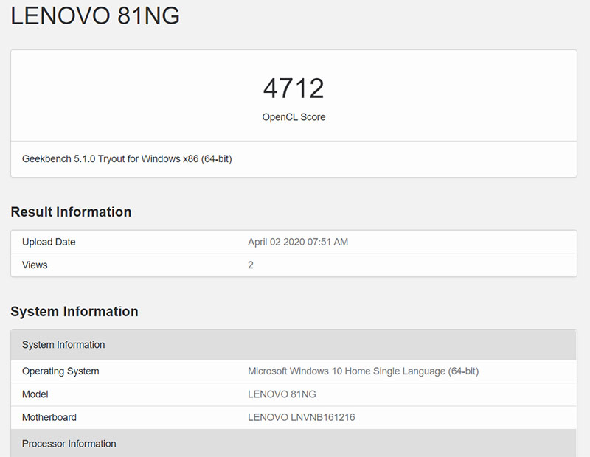Viewport: 590px width, 457px height.
Task: Click the LENOVO 81NG page title
Action: coord(95,16)
